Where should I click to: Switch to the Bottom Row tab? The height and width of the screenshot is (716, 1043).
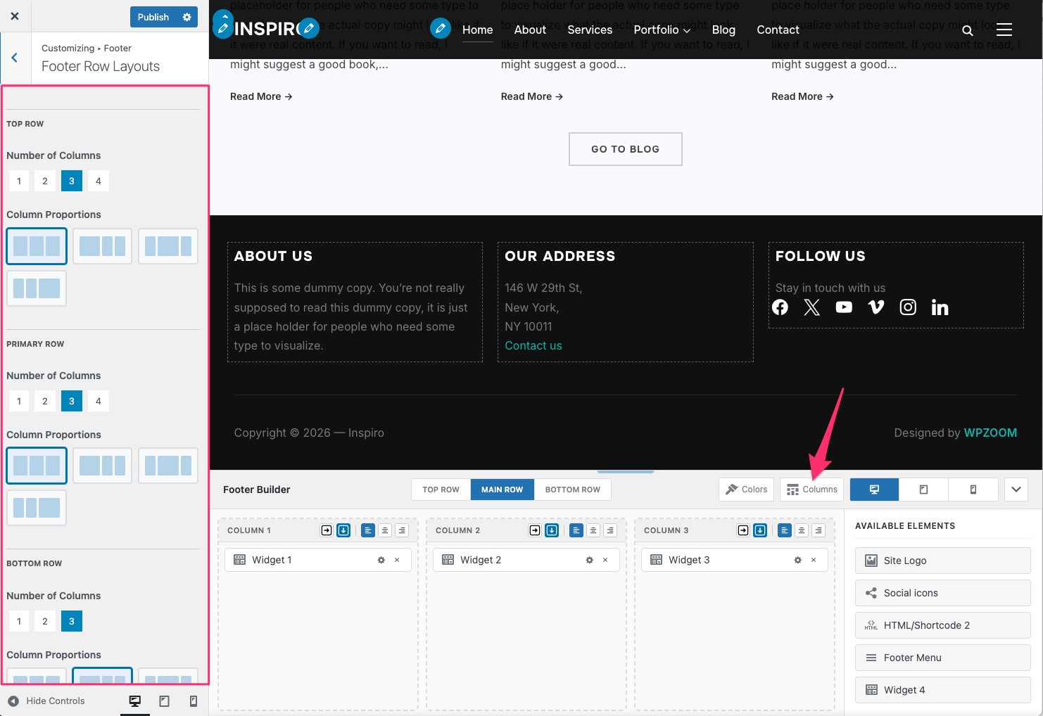point(572,490)
